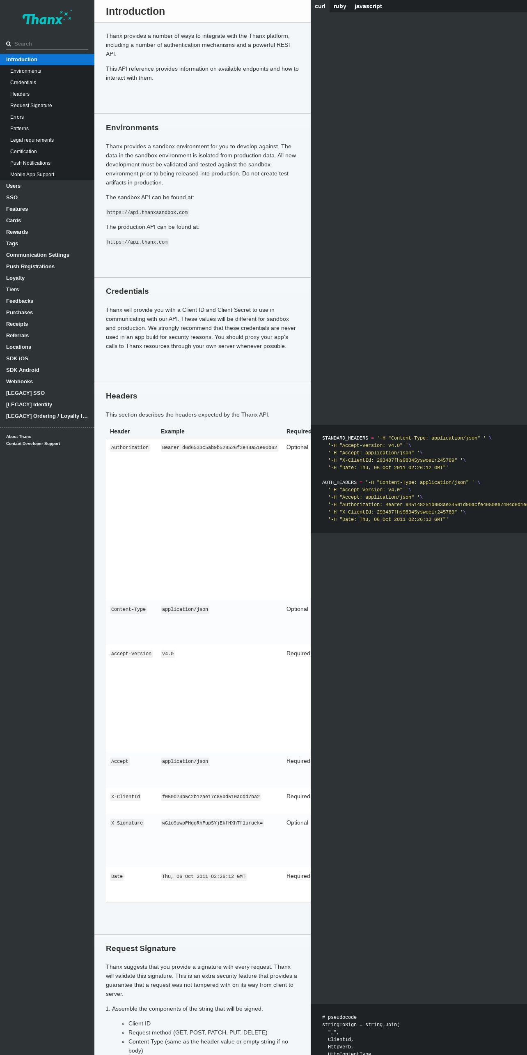This screenshot has height=1055, width=527.
Task: Click the Accept header name cell
Action: coord(120,762)
